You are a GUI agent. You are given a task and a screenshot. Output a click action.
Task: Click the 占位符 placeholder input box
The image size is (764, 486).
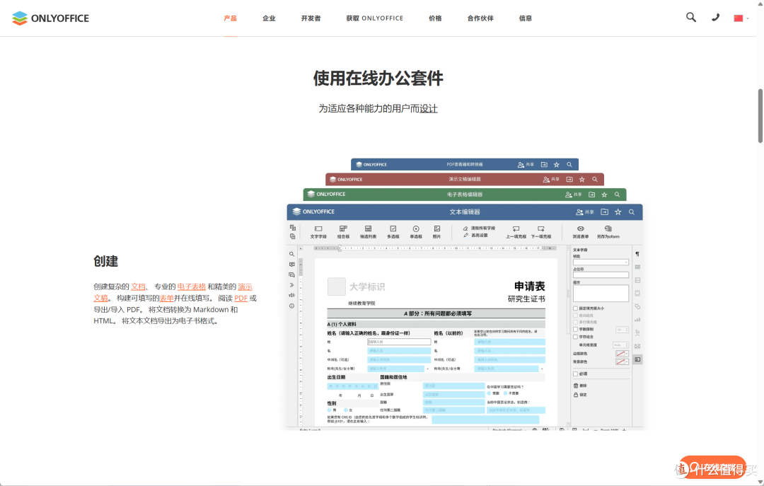point(601,275)
